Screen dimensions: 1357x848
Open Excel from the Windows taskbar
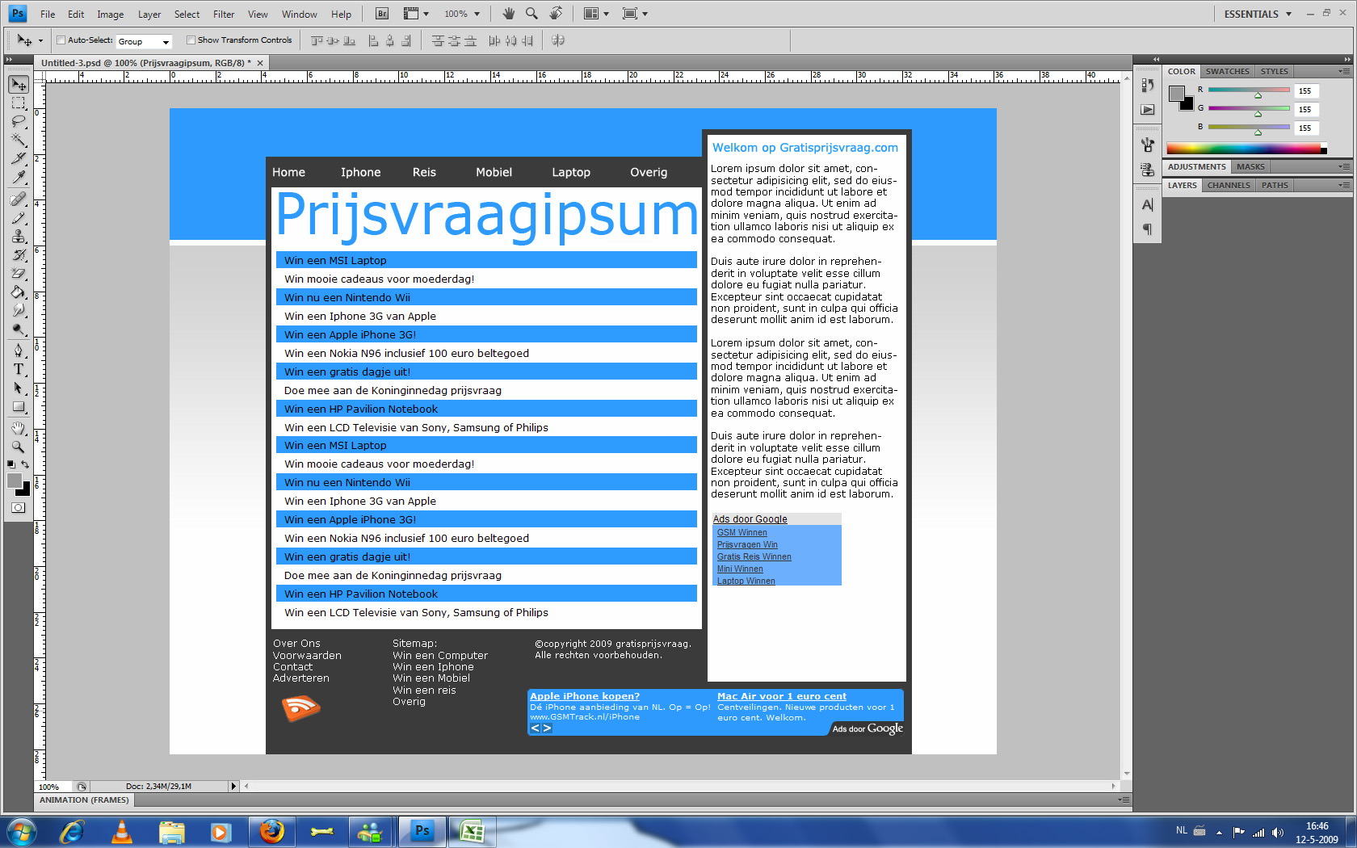pos(472,831)
